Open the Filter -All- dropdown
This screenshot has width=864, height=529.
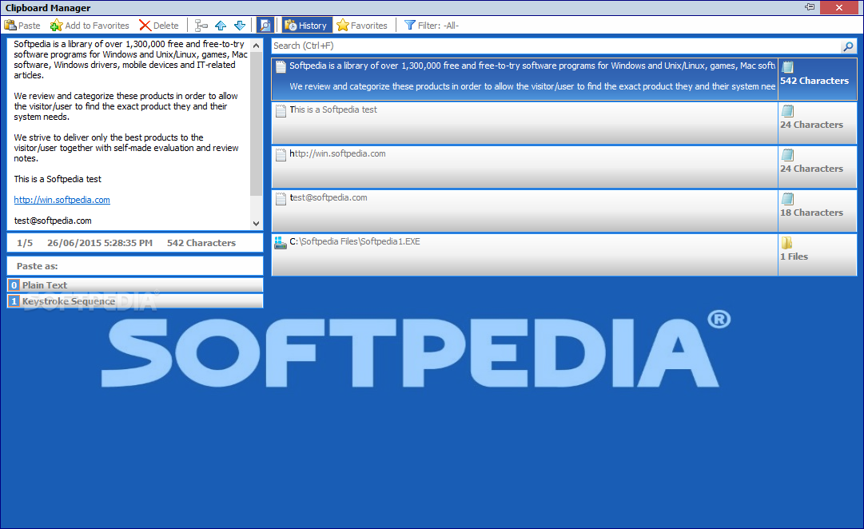pos(432,26)
